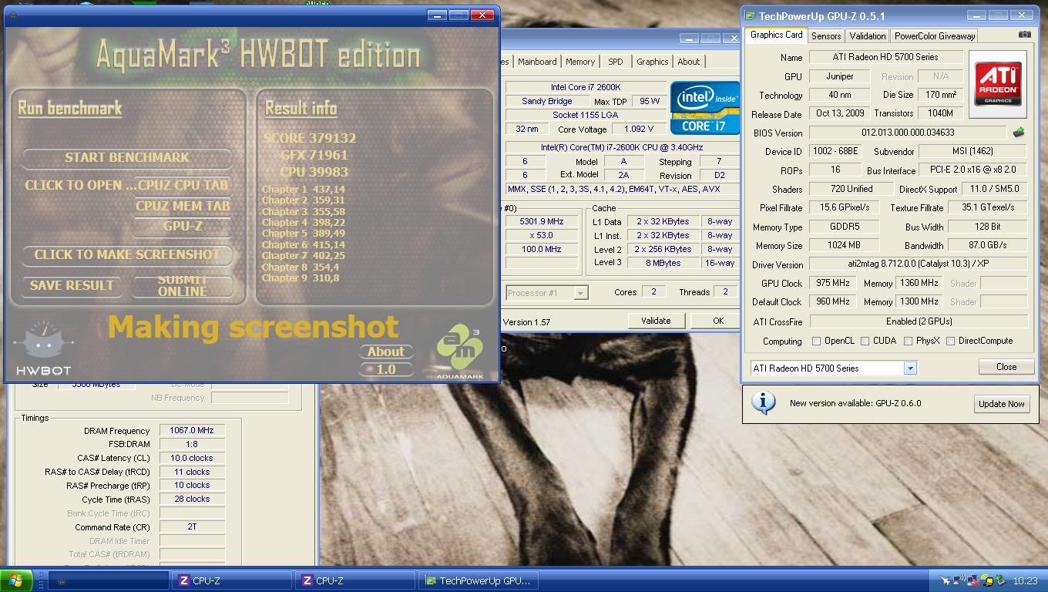1048x592 pixels.
Task: Activate the TechPowerUp GPU-Z taskbar button
Action: 478,580
